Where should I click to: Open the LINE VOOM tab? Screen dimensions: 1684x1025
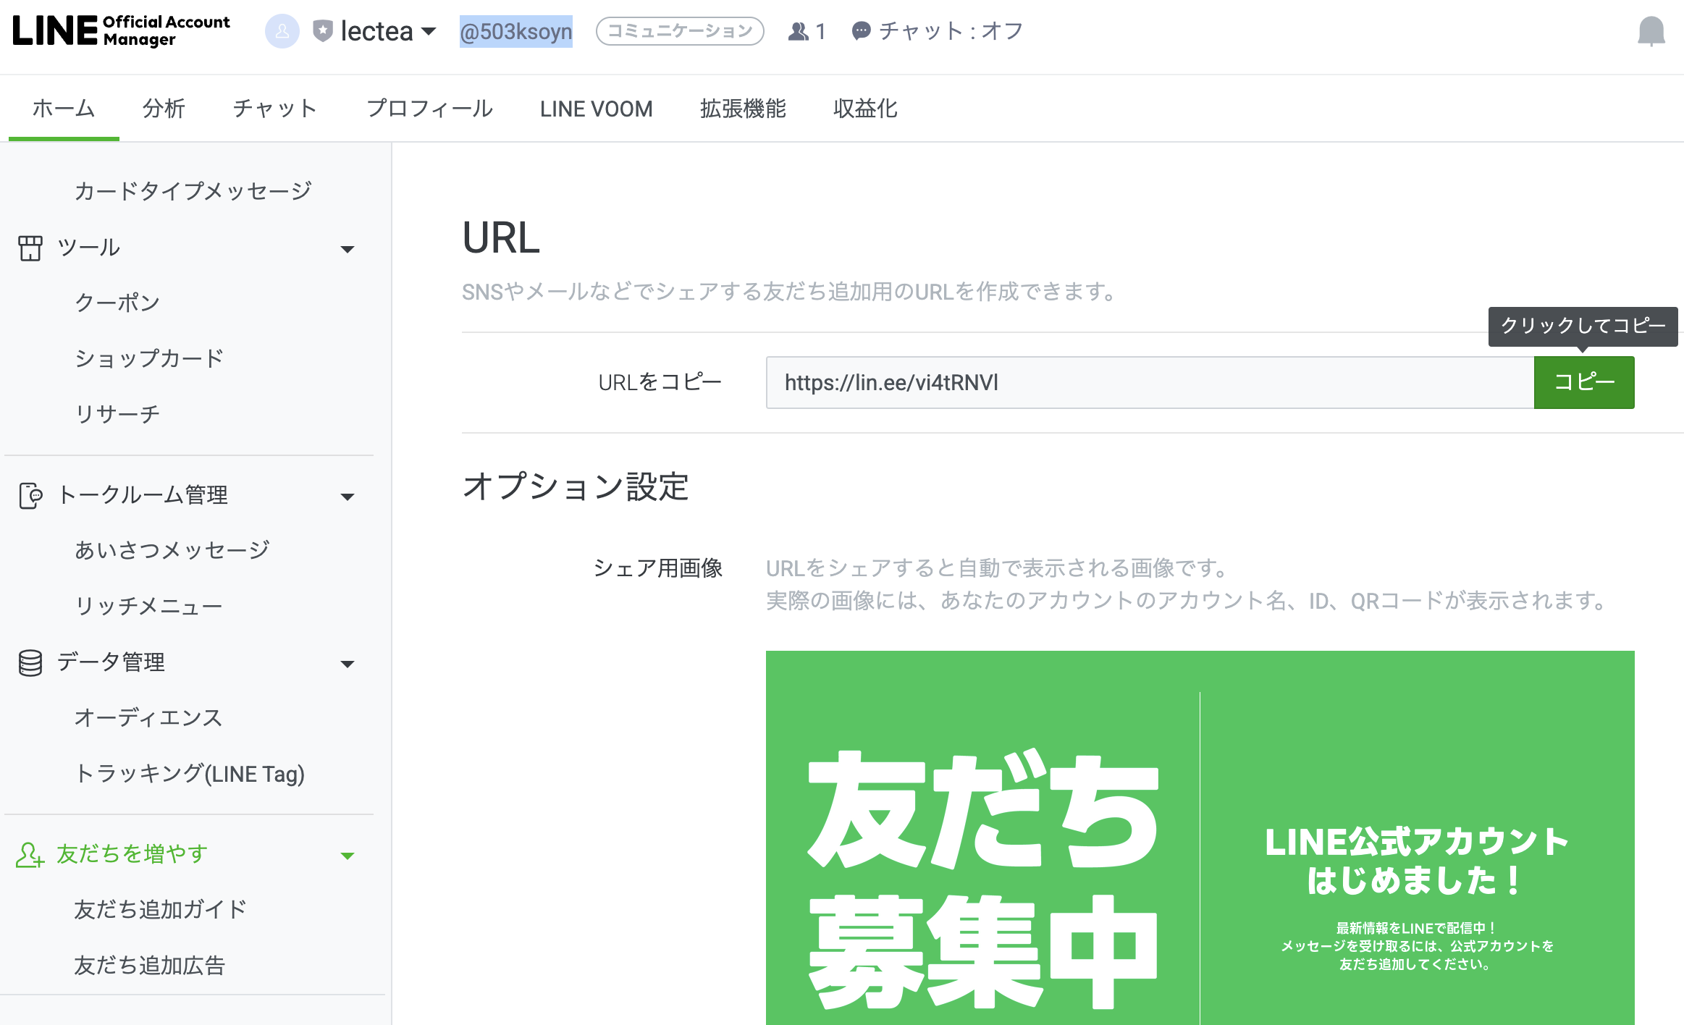coord(596,108)
